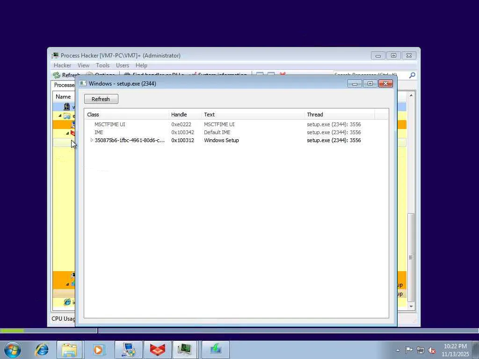The image size is (479, 359).
Task: Select the Internet Explorer process icon row
Action: (x=67, y=302)
